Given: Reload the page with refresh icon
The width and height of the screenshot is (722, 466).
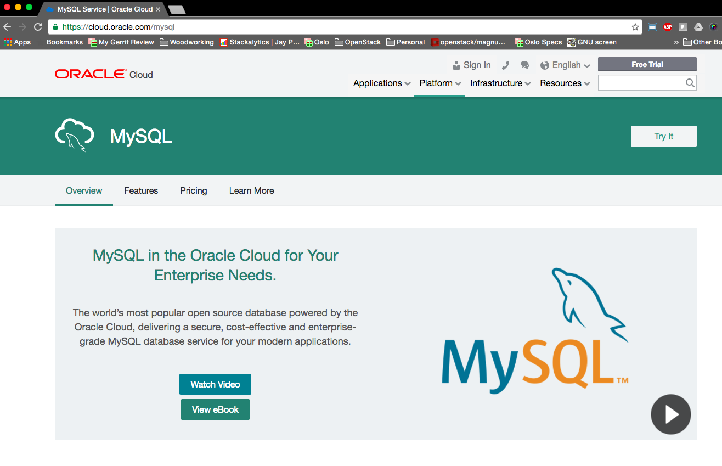Looking at the screenshot, I should [x=38, y=27].
